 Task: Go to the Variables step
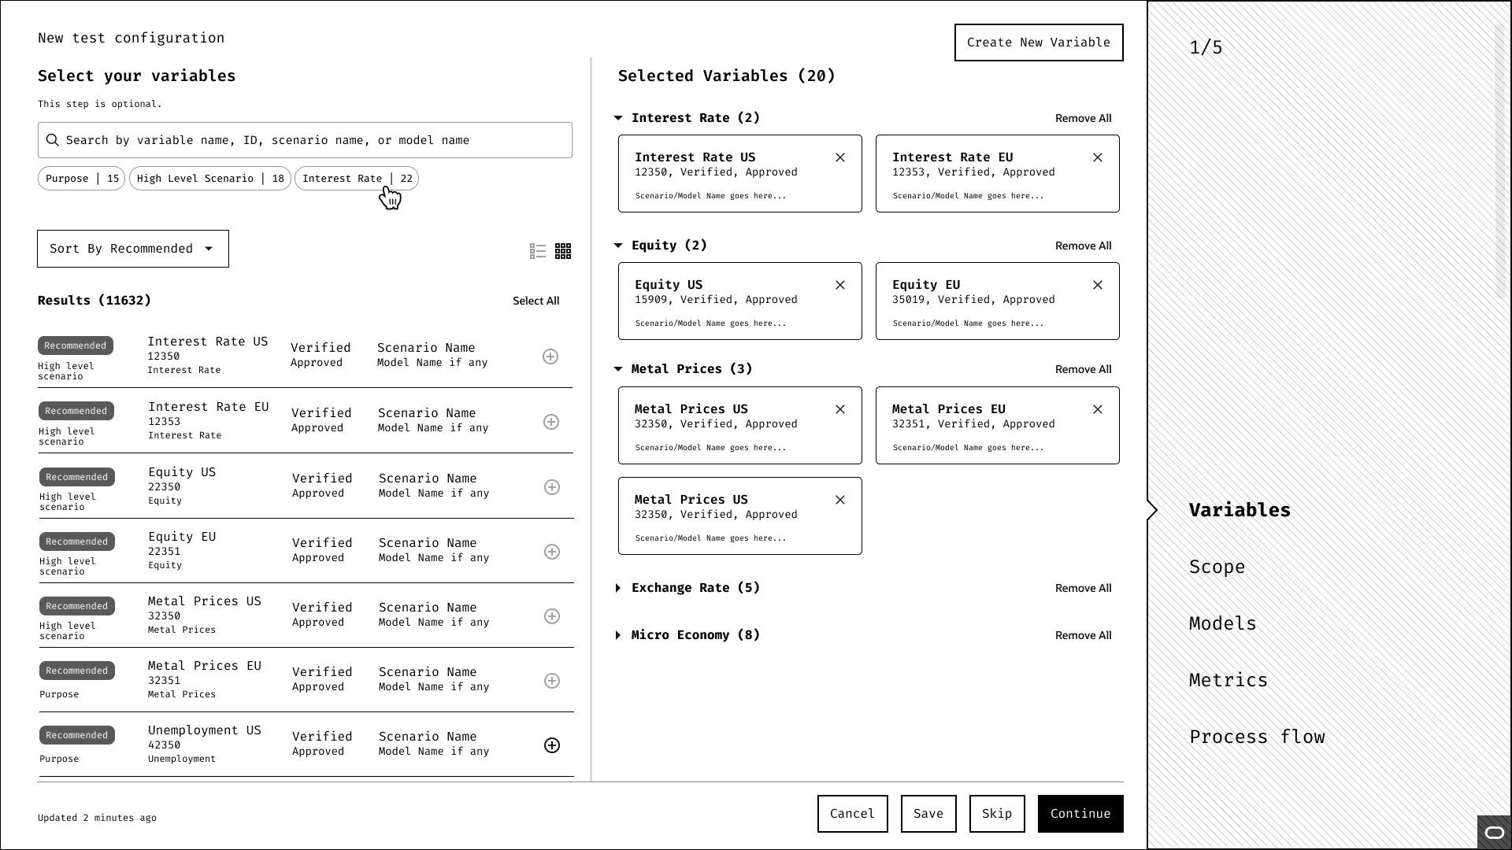tap(1240, 510)
